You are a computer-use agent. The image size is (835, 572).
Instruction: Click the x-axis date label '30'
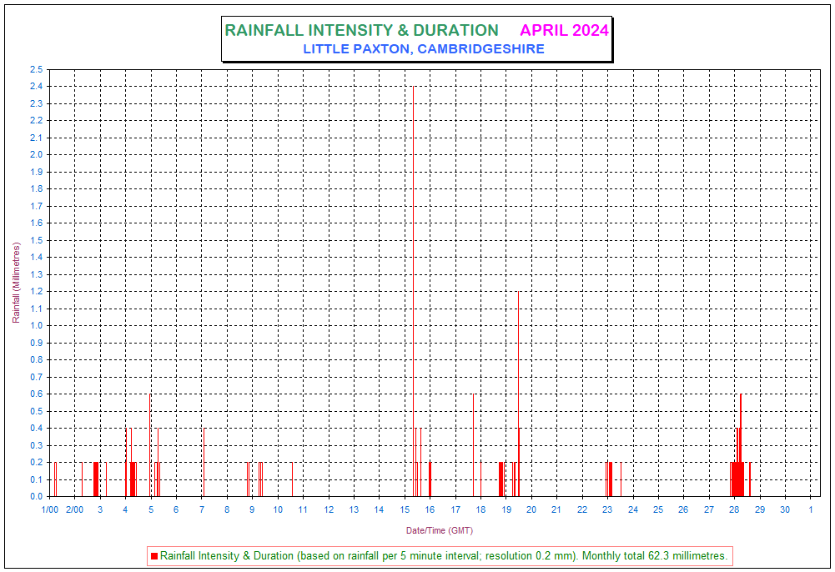(x=785, y=509)
